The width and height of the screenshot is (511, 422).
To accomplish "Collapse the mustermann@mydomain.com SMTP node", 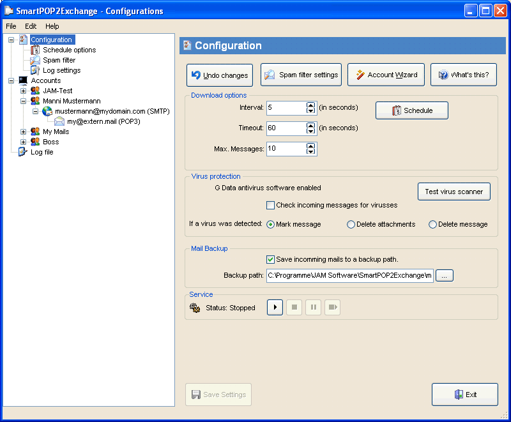I will 35,111.
